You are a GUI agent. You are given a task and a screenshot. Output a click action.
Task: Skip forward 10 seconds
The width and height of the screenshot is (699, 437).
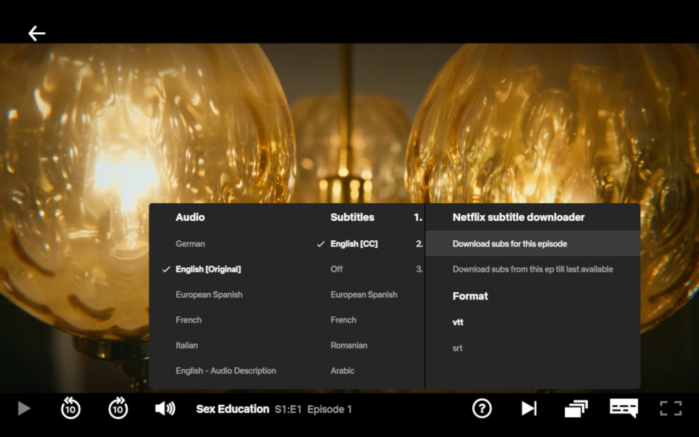click(118, 408)
